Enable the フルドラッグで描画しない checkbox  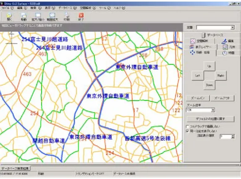click(x=187, y=126)
